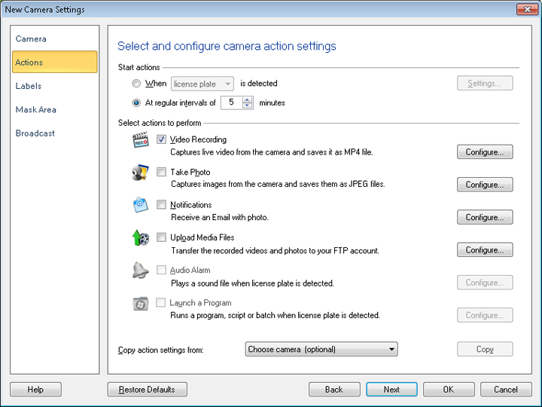542x407 pixels.
Task: Open the Mask Area section
Action: coord(36,109)
